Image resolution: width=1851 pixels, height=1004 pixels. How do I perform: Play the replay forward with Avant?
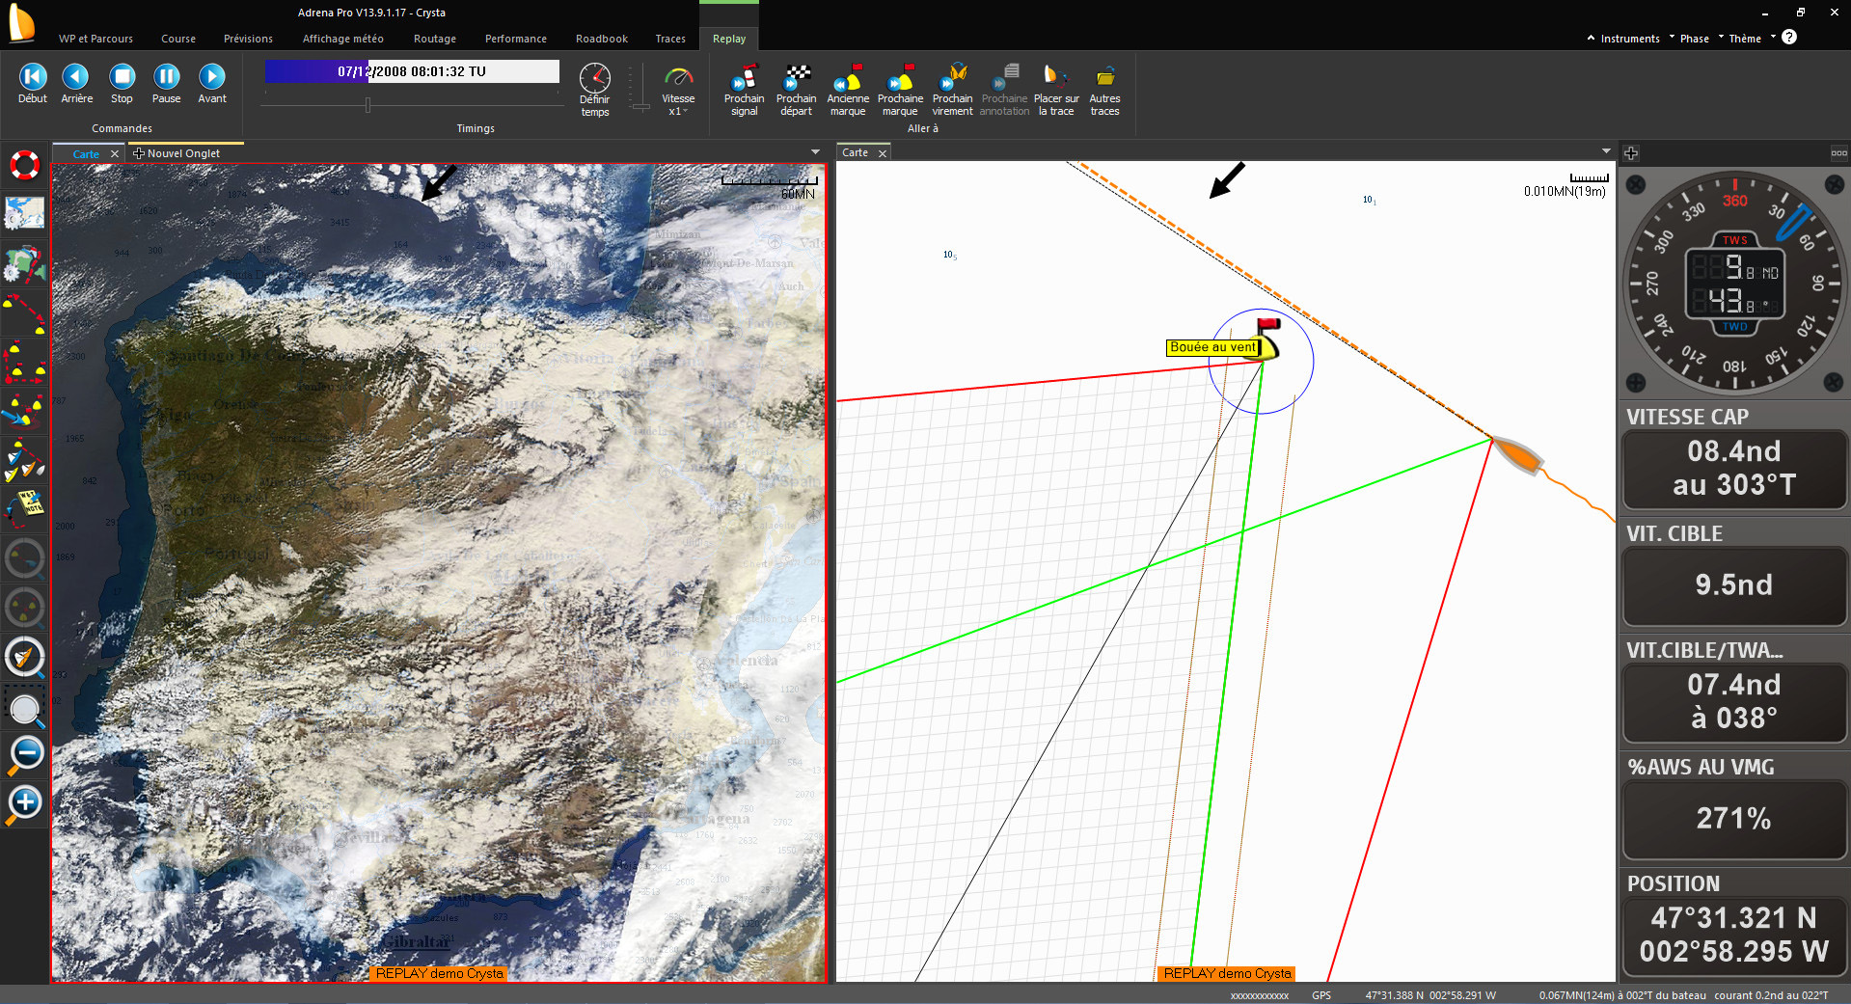(212, 84)
